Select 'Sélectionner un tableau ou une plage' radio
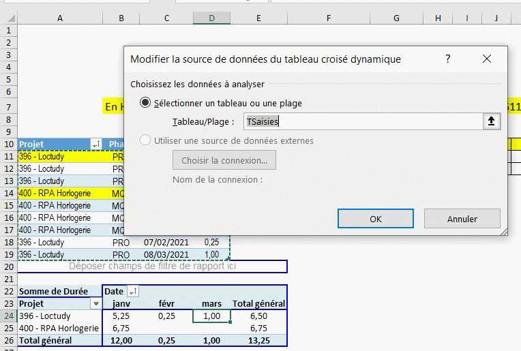The height and width of the screenshot is (351, 521). click(x=145, y=103)
